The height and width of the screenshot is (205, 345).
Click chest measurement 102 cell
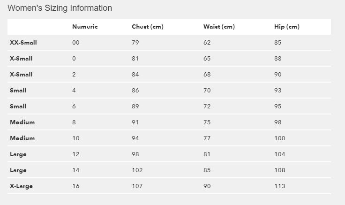137,170
